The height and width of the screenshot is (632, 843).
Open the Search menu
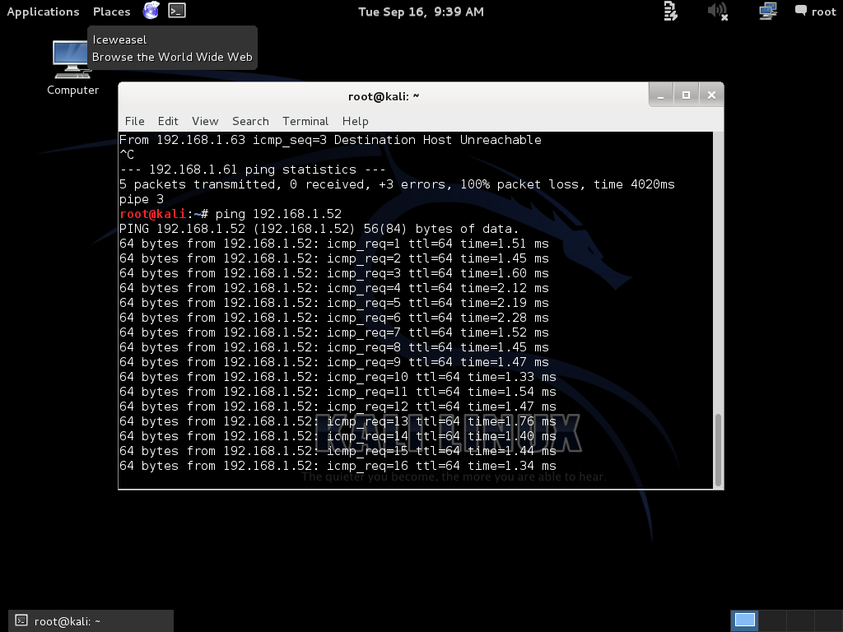(x=250, y=121)
